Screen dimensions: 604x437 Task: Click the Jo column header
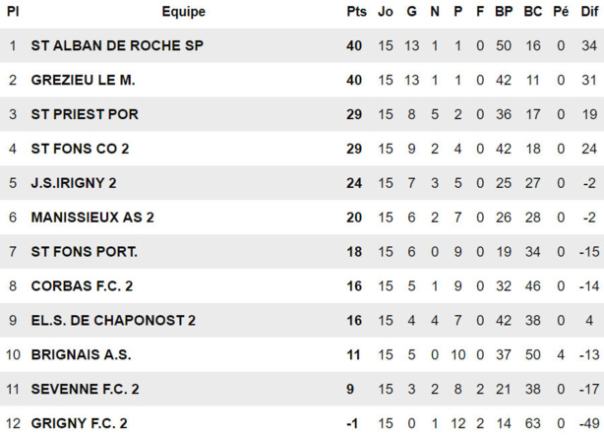pos(386,12)
